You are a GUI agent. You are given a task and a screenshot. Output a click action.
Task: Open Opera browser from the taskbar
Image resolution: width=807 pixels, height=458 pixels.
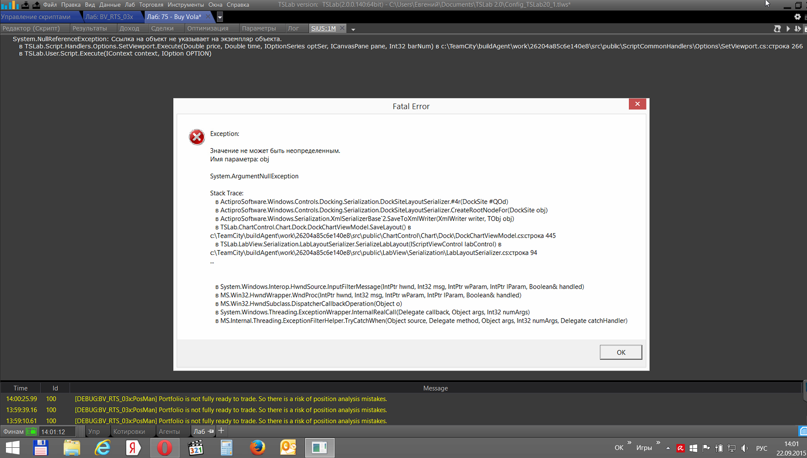pyautogui.click(x=165, y=448)
